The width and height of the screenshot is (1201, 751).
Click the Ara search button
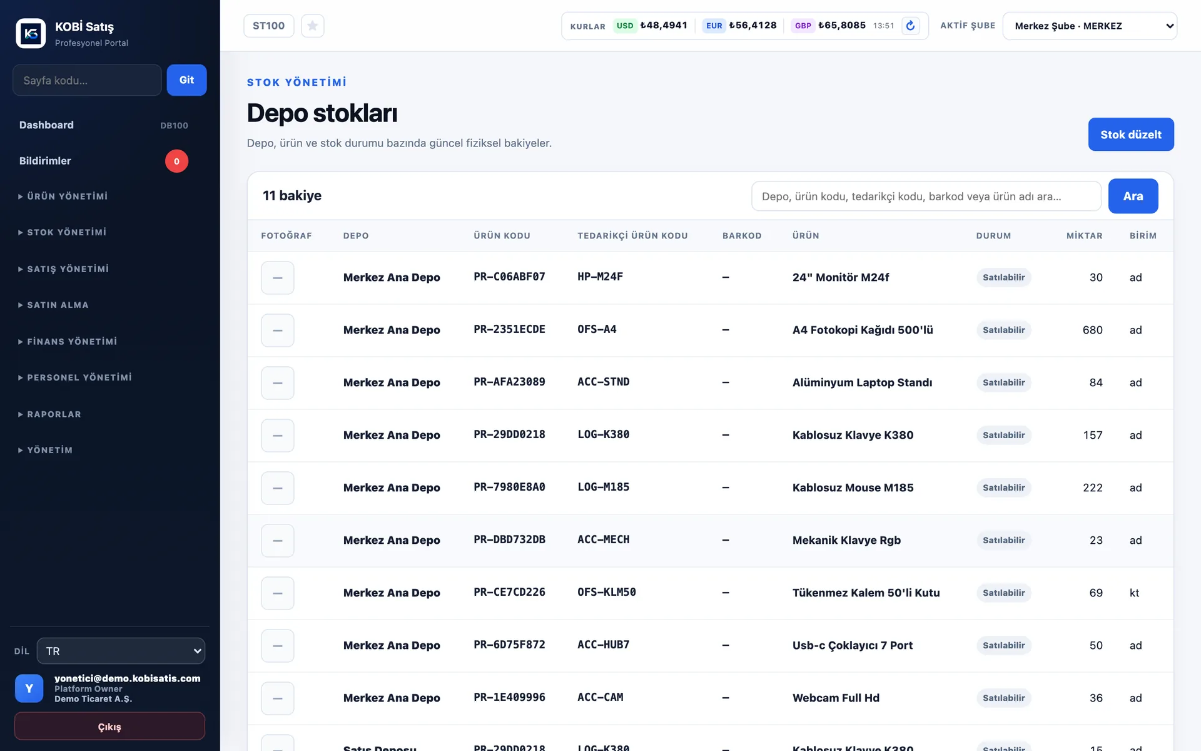pyautogui.click(x=1133, y=197)
